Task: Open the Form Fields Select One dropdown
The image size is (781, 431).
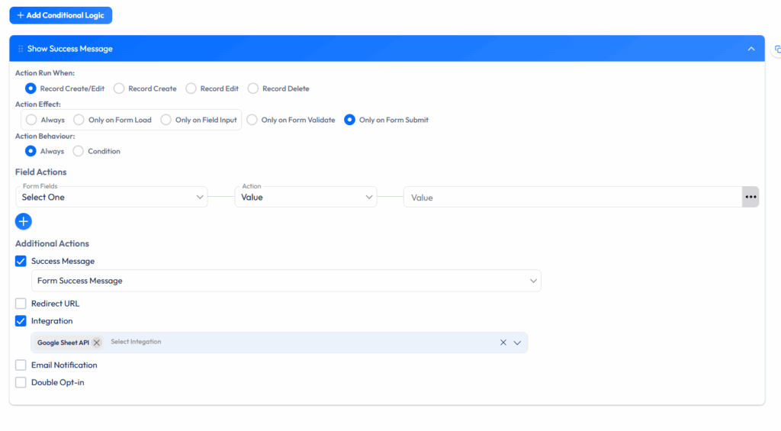Action: pos(111,198)
